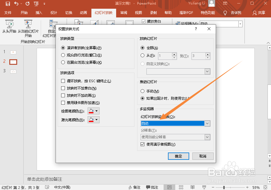Screen dimensions: 271x190
Task: Start slideshow with 从头开始 button
Action: pyautogui.click(x=9, y=26)
